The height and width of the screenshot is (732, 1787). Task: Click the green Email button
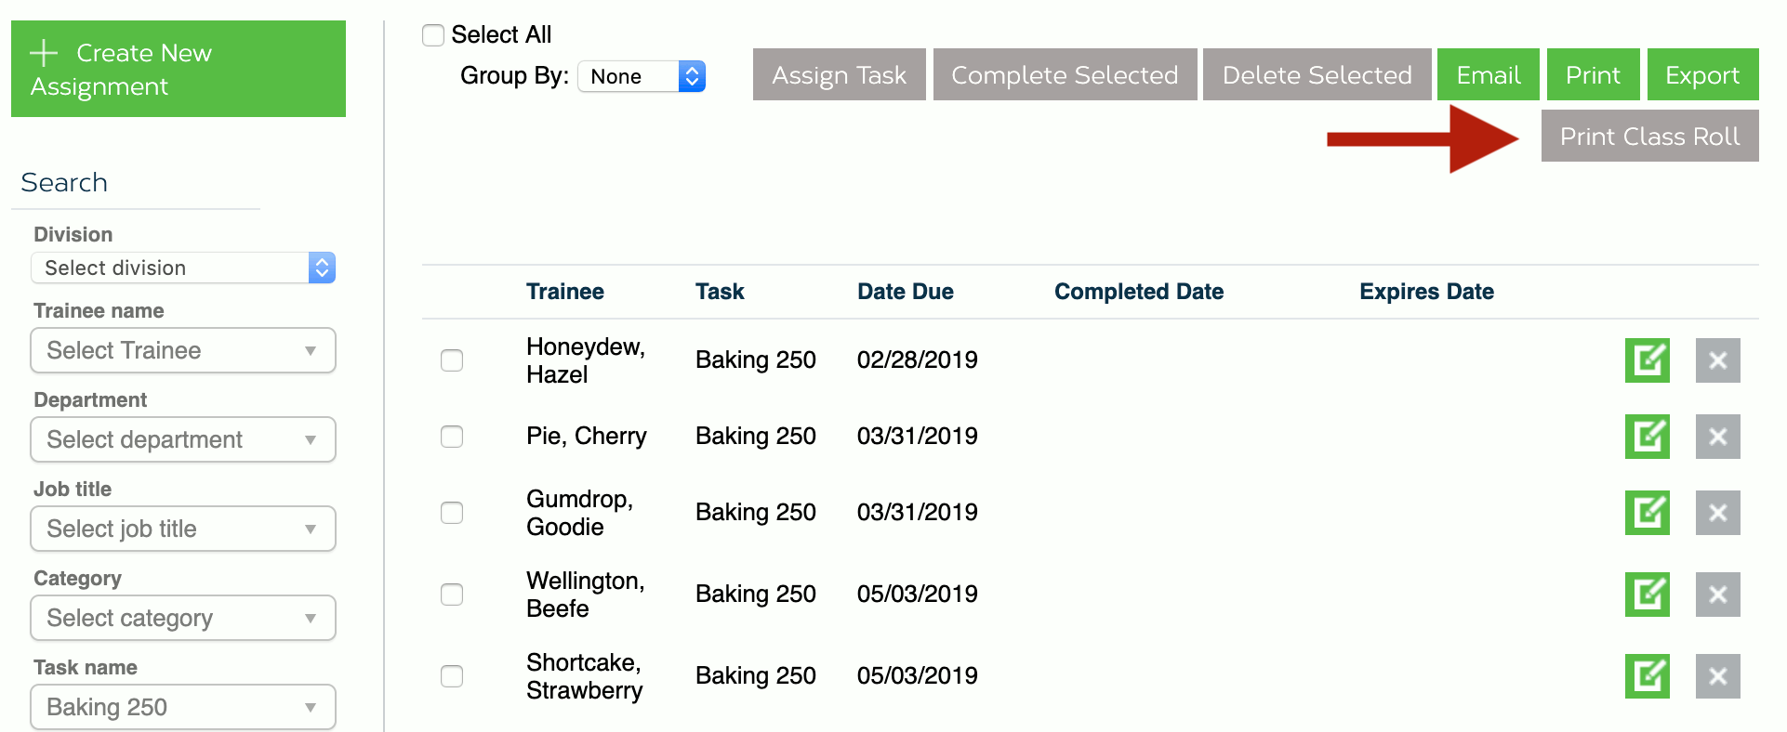pyautogui.click(x=1489, y=74)
